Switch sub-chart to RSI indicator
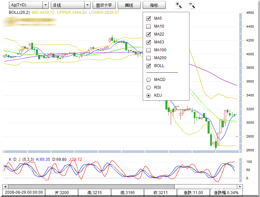The width and height of the screenshot is (260, 197). coord(148,87)
